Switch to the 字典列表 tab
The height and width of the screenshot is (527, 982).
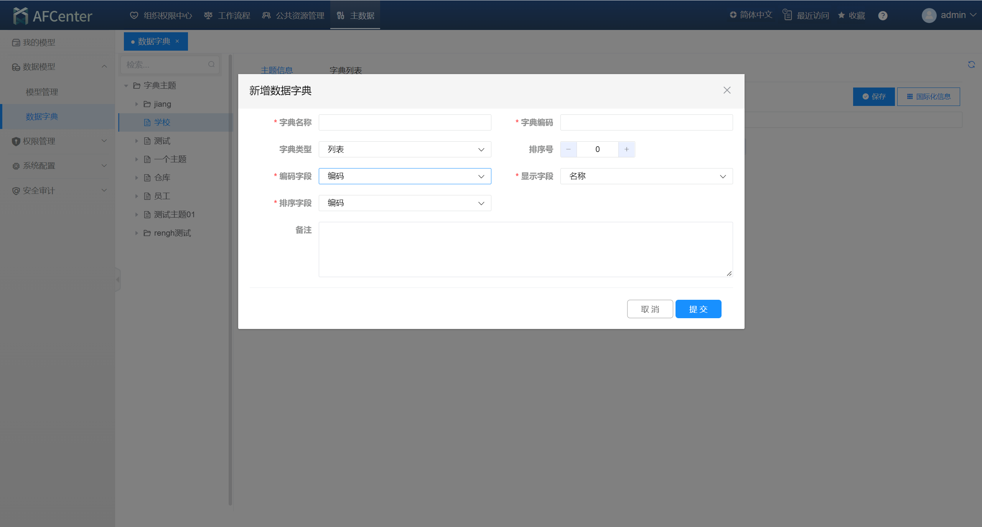click(x=346, y=70)
